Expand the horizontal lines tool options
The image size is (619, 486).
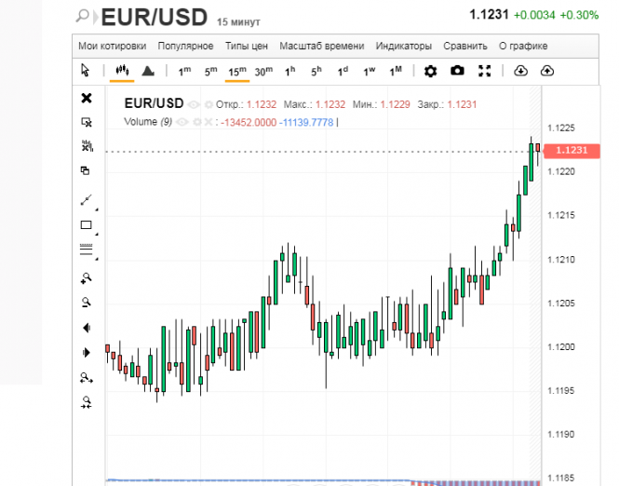click(x=96, y=259)
